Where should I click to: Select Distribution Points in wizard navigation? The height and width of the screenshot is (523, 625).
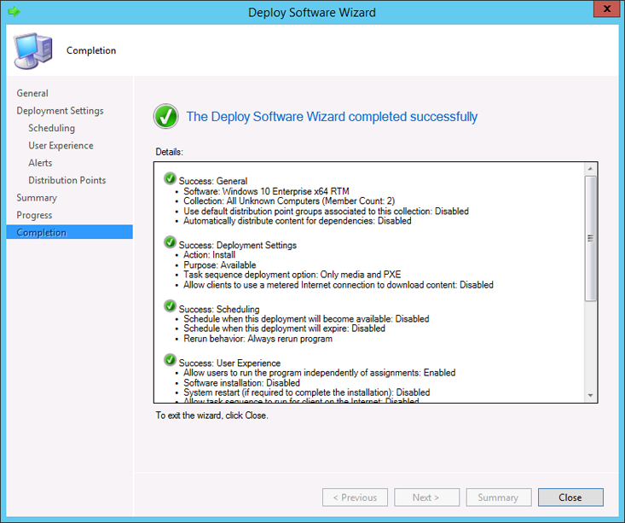pos(67,180)
